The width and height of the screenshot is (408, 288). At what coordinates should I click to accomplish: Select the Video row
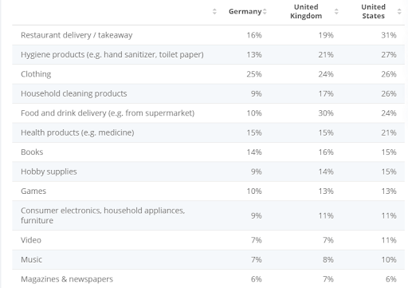(x=208, y=240)
